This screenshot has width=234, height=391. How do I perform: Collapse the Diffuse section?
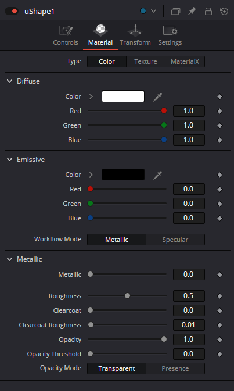(9, 81)
